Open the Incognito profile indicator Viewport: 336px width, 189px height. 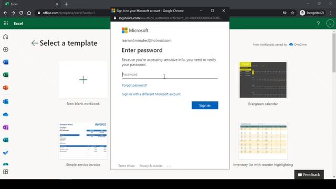point(312,13)
